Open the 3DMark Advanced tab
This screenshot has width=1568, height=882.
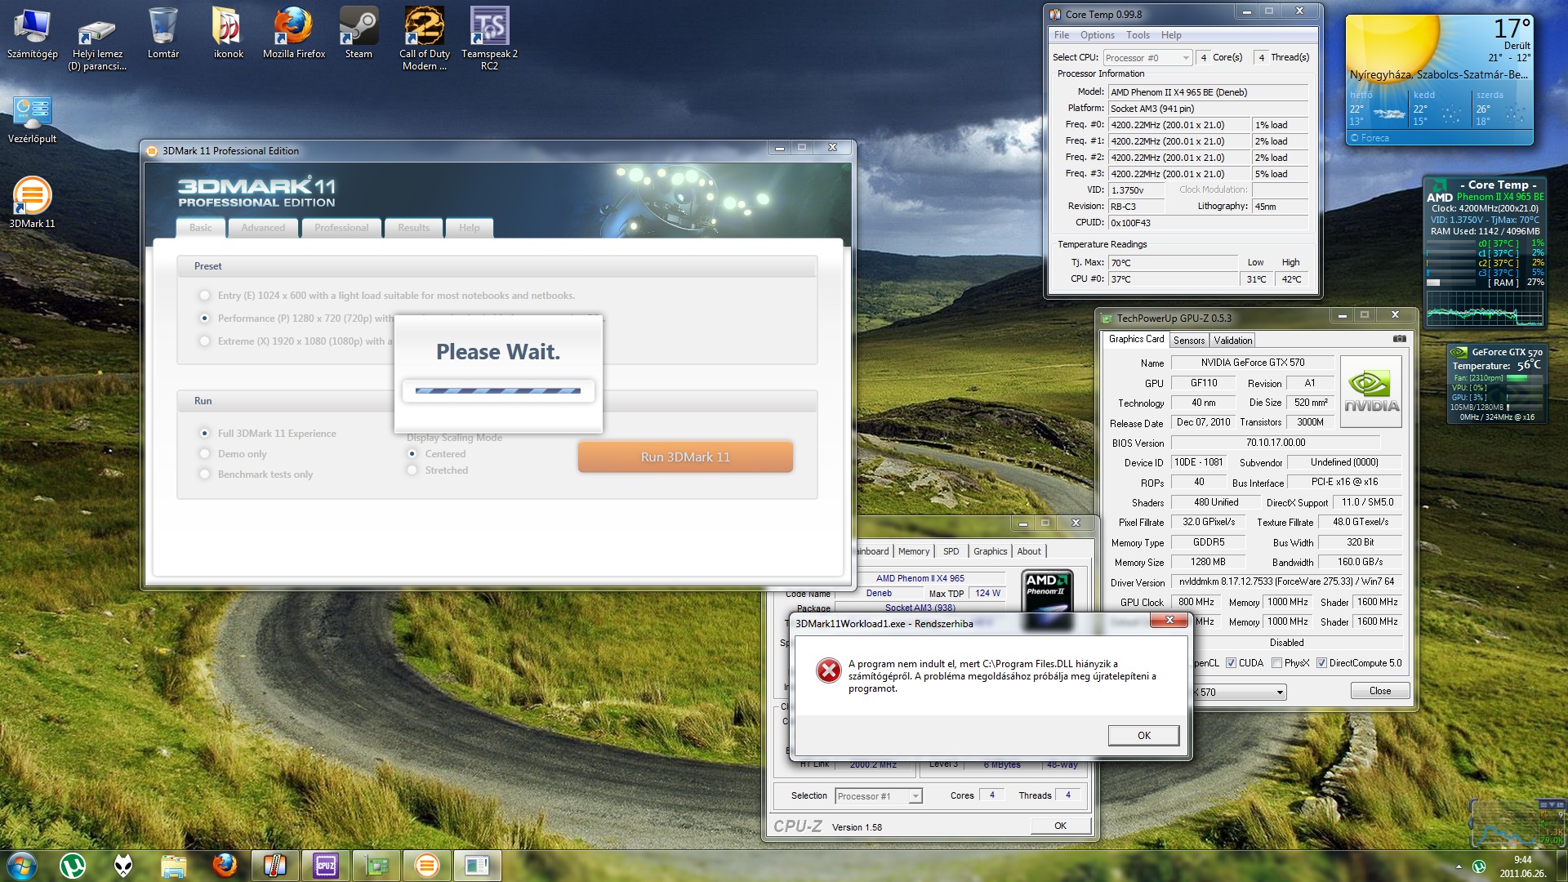pos(263,228)
